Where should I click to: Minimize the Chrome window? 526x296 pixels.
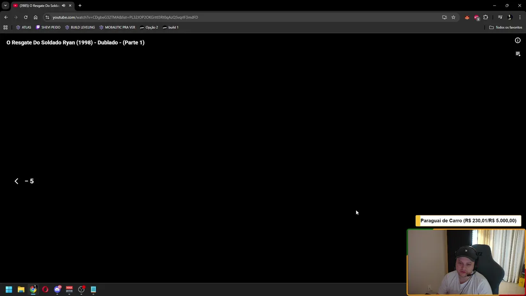pos(494,6)
